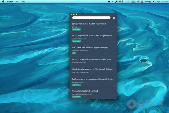Screen dimensions: 169x113
Task: Open the Dropbox menu bar icon
Action: point(120,1)
